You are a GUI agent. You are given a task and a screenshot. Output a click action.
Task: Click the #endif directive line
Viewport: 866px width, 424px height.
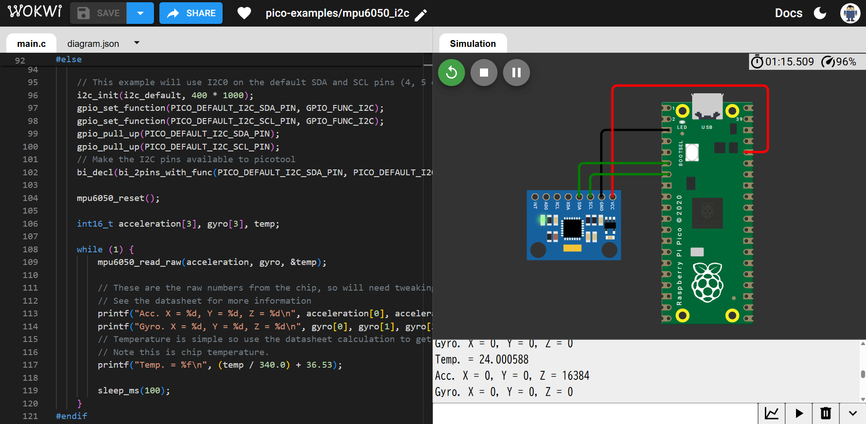click(x=71, y=416)
